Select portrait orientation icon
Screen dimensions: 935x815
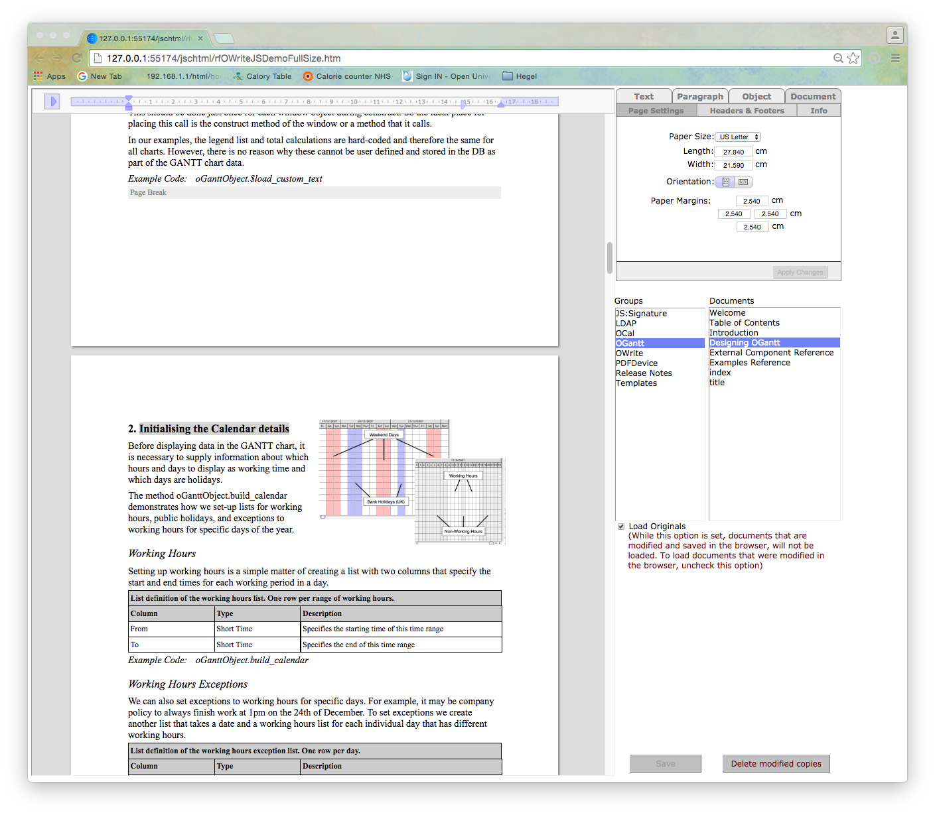tap(725, 182)
